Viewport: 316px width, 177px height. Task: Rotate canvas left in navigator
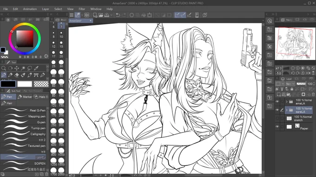tap(293, 73)
